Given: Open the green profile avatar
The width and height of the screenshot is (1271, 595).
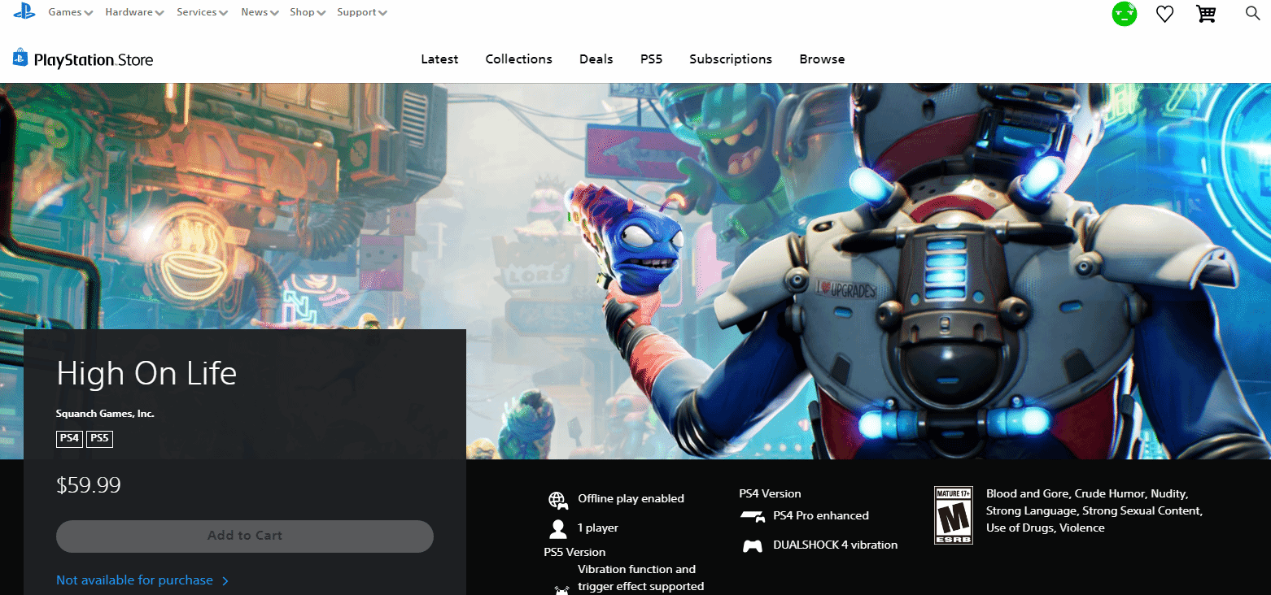Looking at the screenshot, I should point(1125,13).
